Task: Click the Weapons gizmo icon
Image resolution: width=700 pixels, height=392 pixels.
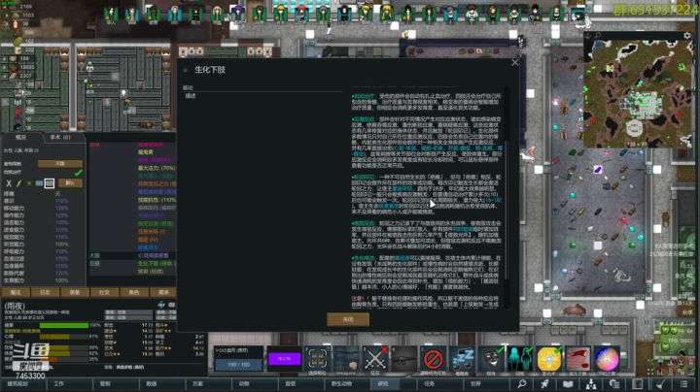Action: (x=346, y=359)
